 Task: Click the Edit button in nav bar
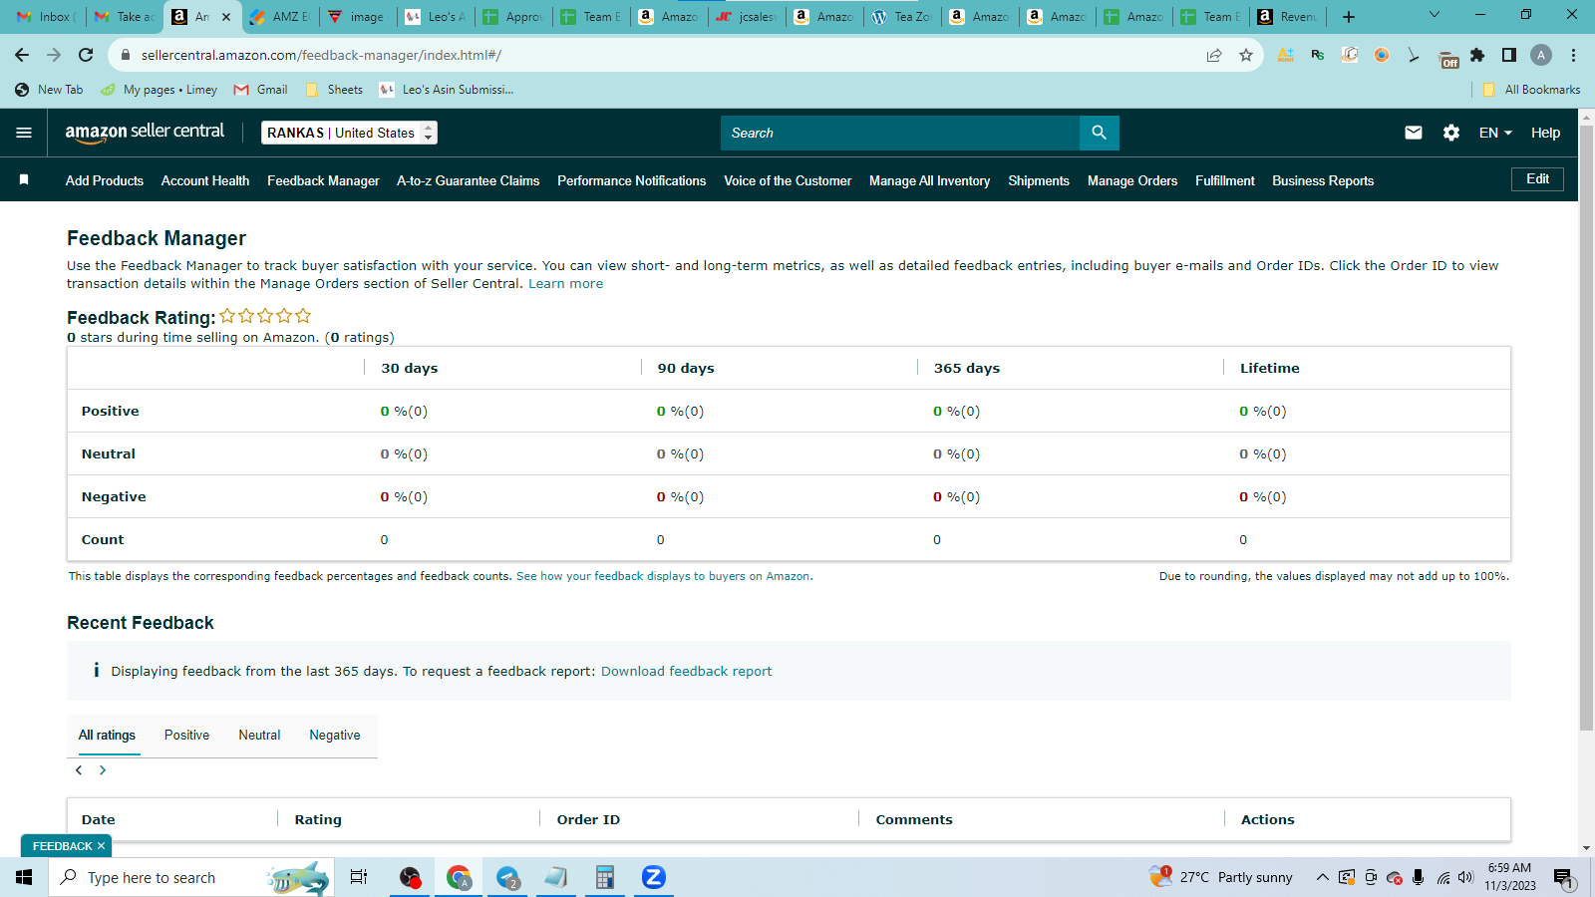pos(1538,179)
